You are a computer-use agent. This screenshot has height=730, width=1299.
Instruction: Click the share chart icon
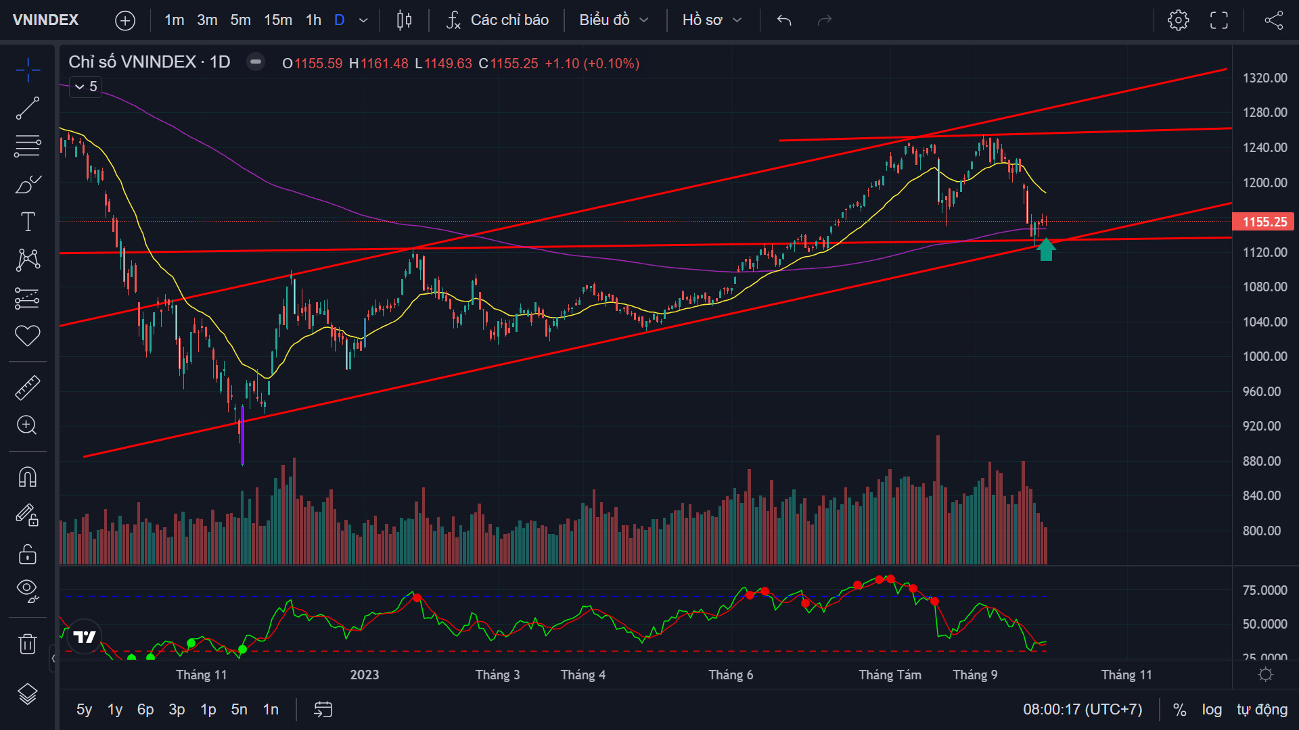point(1274,20)
